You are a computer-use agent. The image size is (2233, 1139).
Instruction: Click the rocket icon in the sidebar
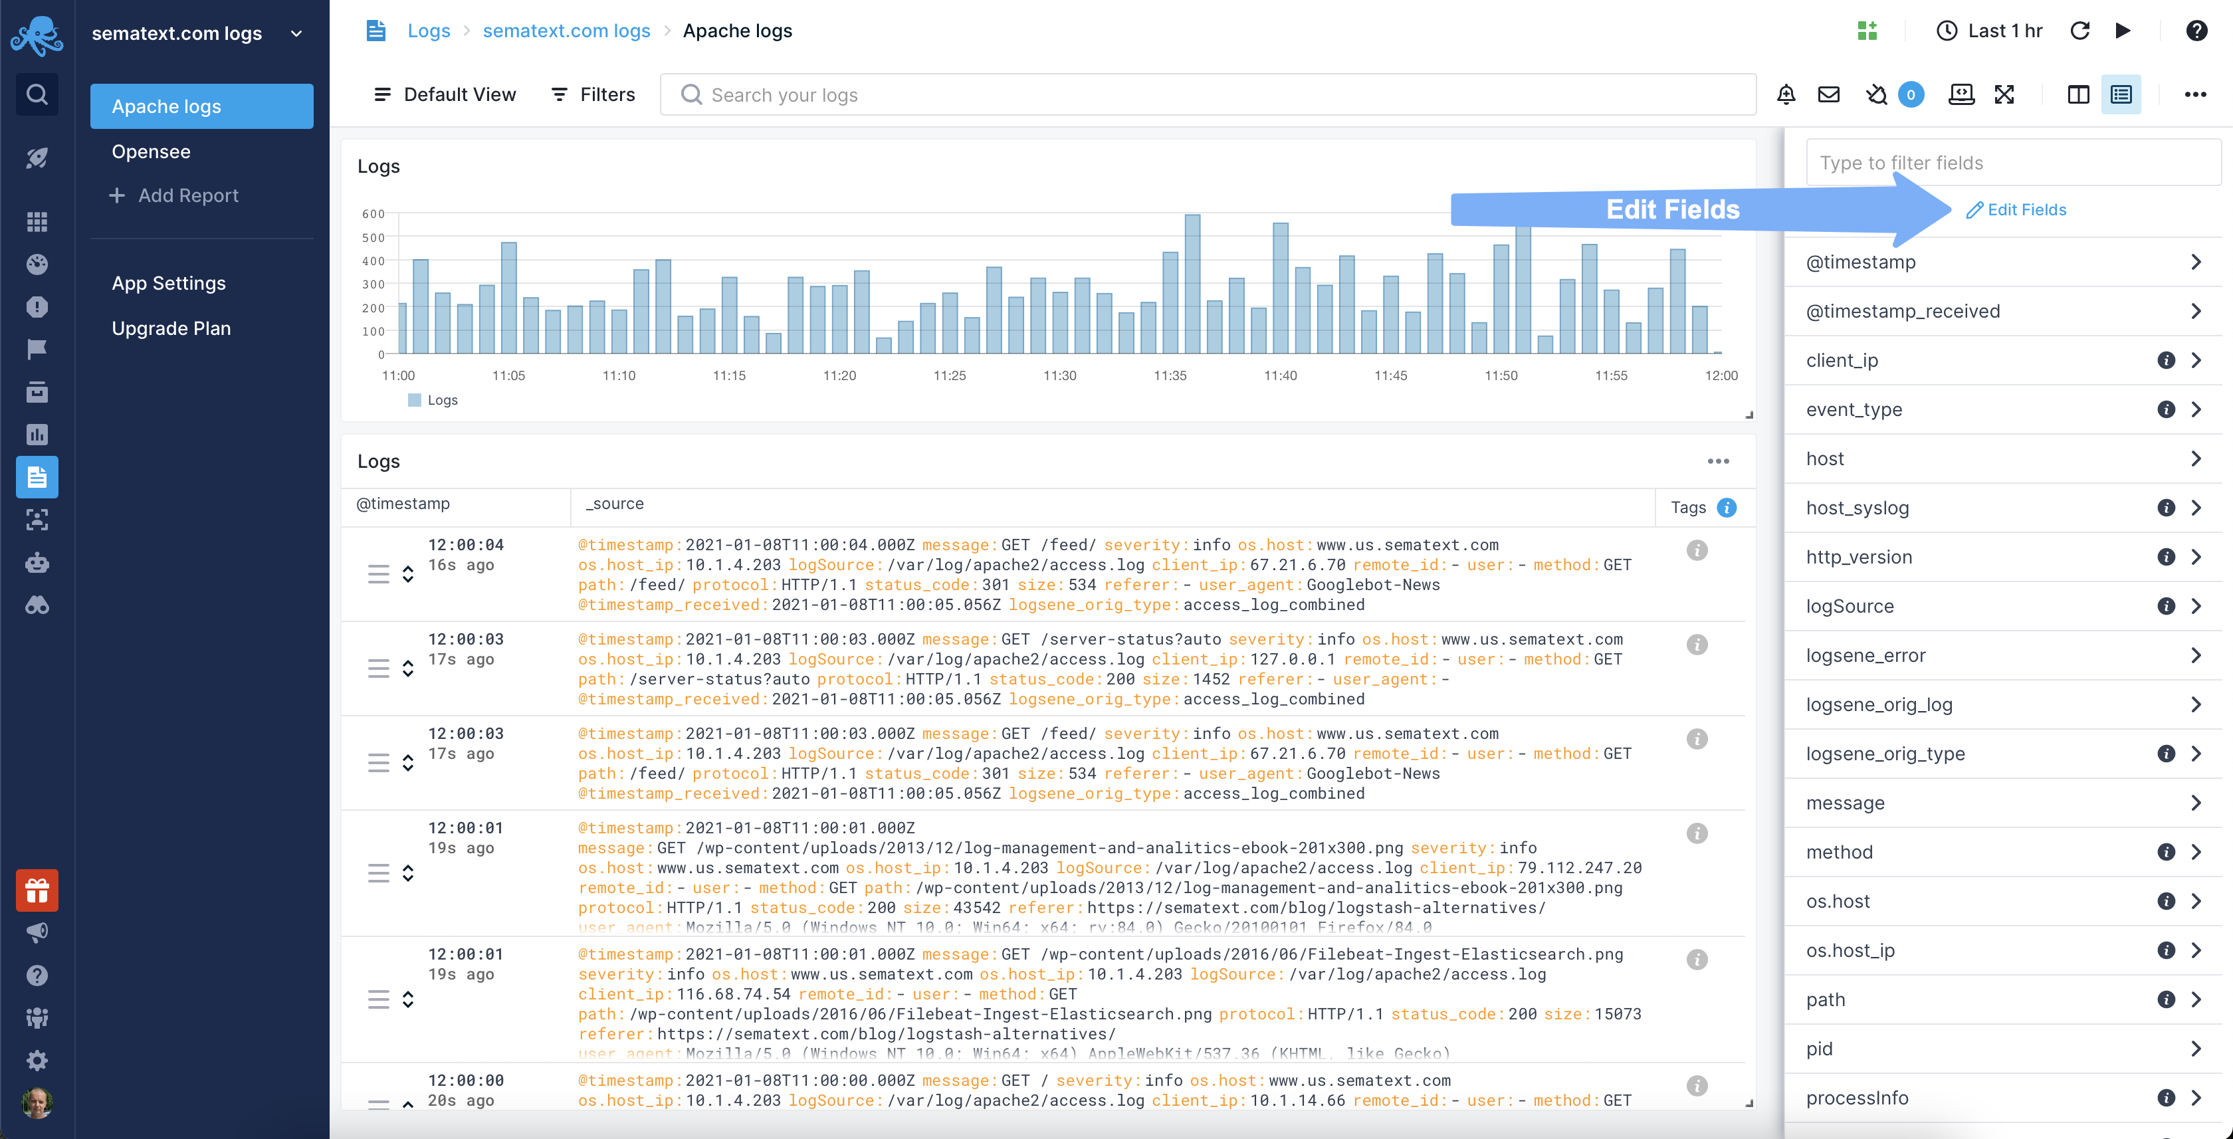[37, 157]
